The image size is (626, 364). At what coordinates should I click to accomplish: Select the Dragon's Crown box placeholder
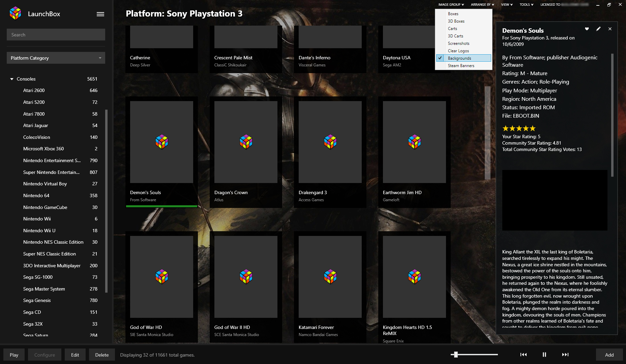tap(246, 142)
